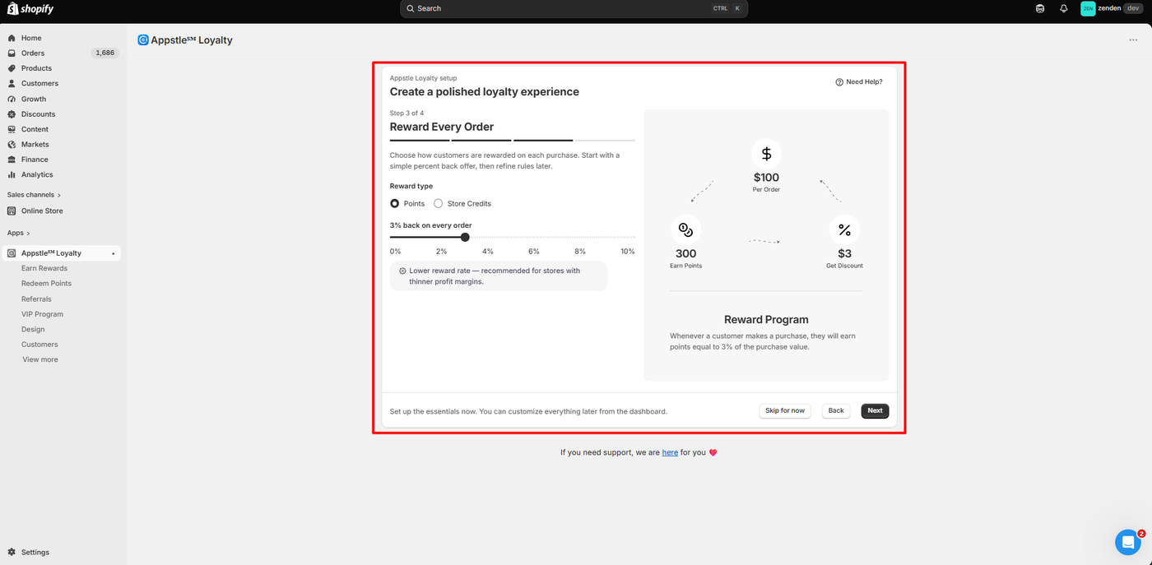Image resolution: width=1152 pixels, height=565 pixels.
Task: Open Customers under Appstle Loyalty
Action: 39,345
